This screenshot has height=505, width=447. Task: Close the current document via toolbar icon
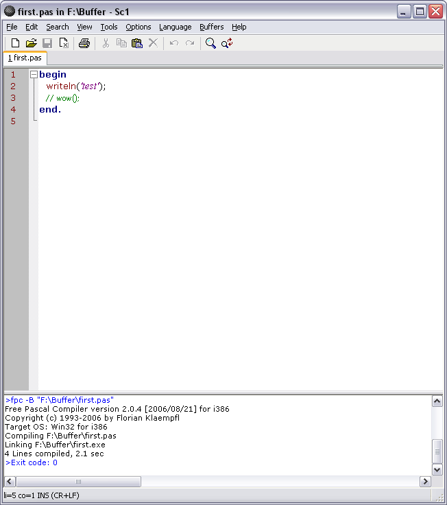tap(64, 43)
